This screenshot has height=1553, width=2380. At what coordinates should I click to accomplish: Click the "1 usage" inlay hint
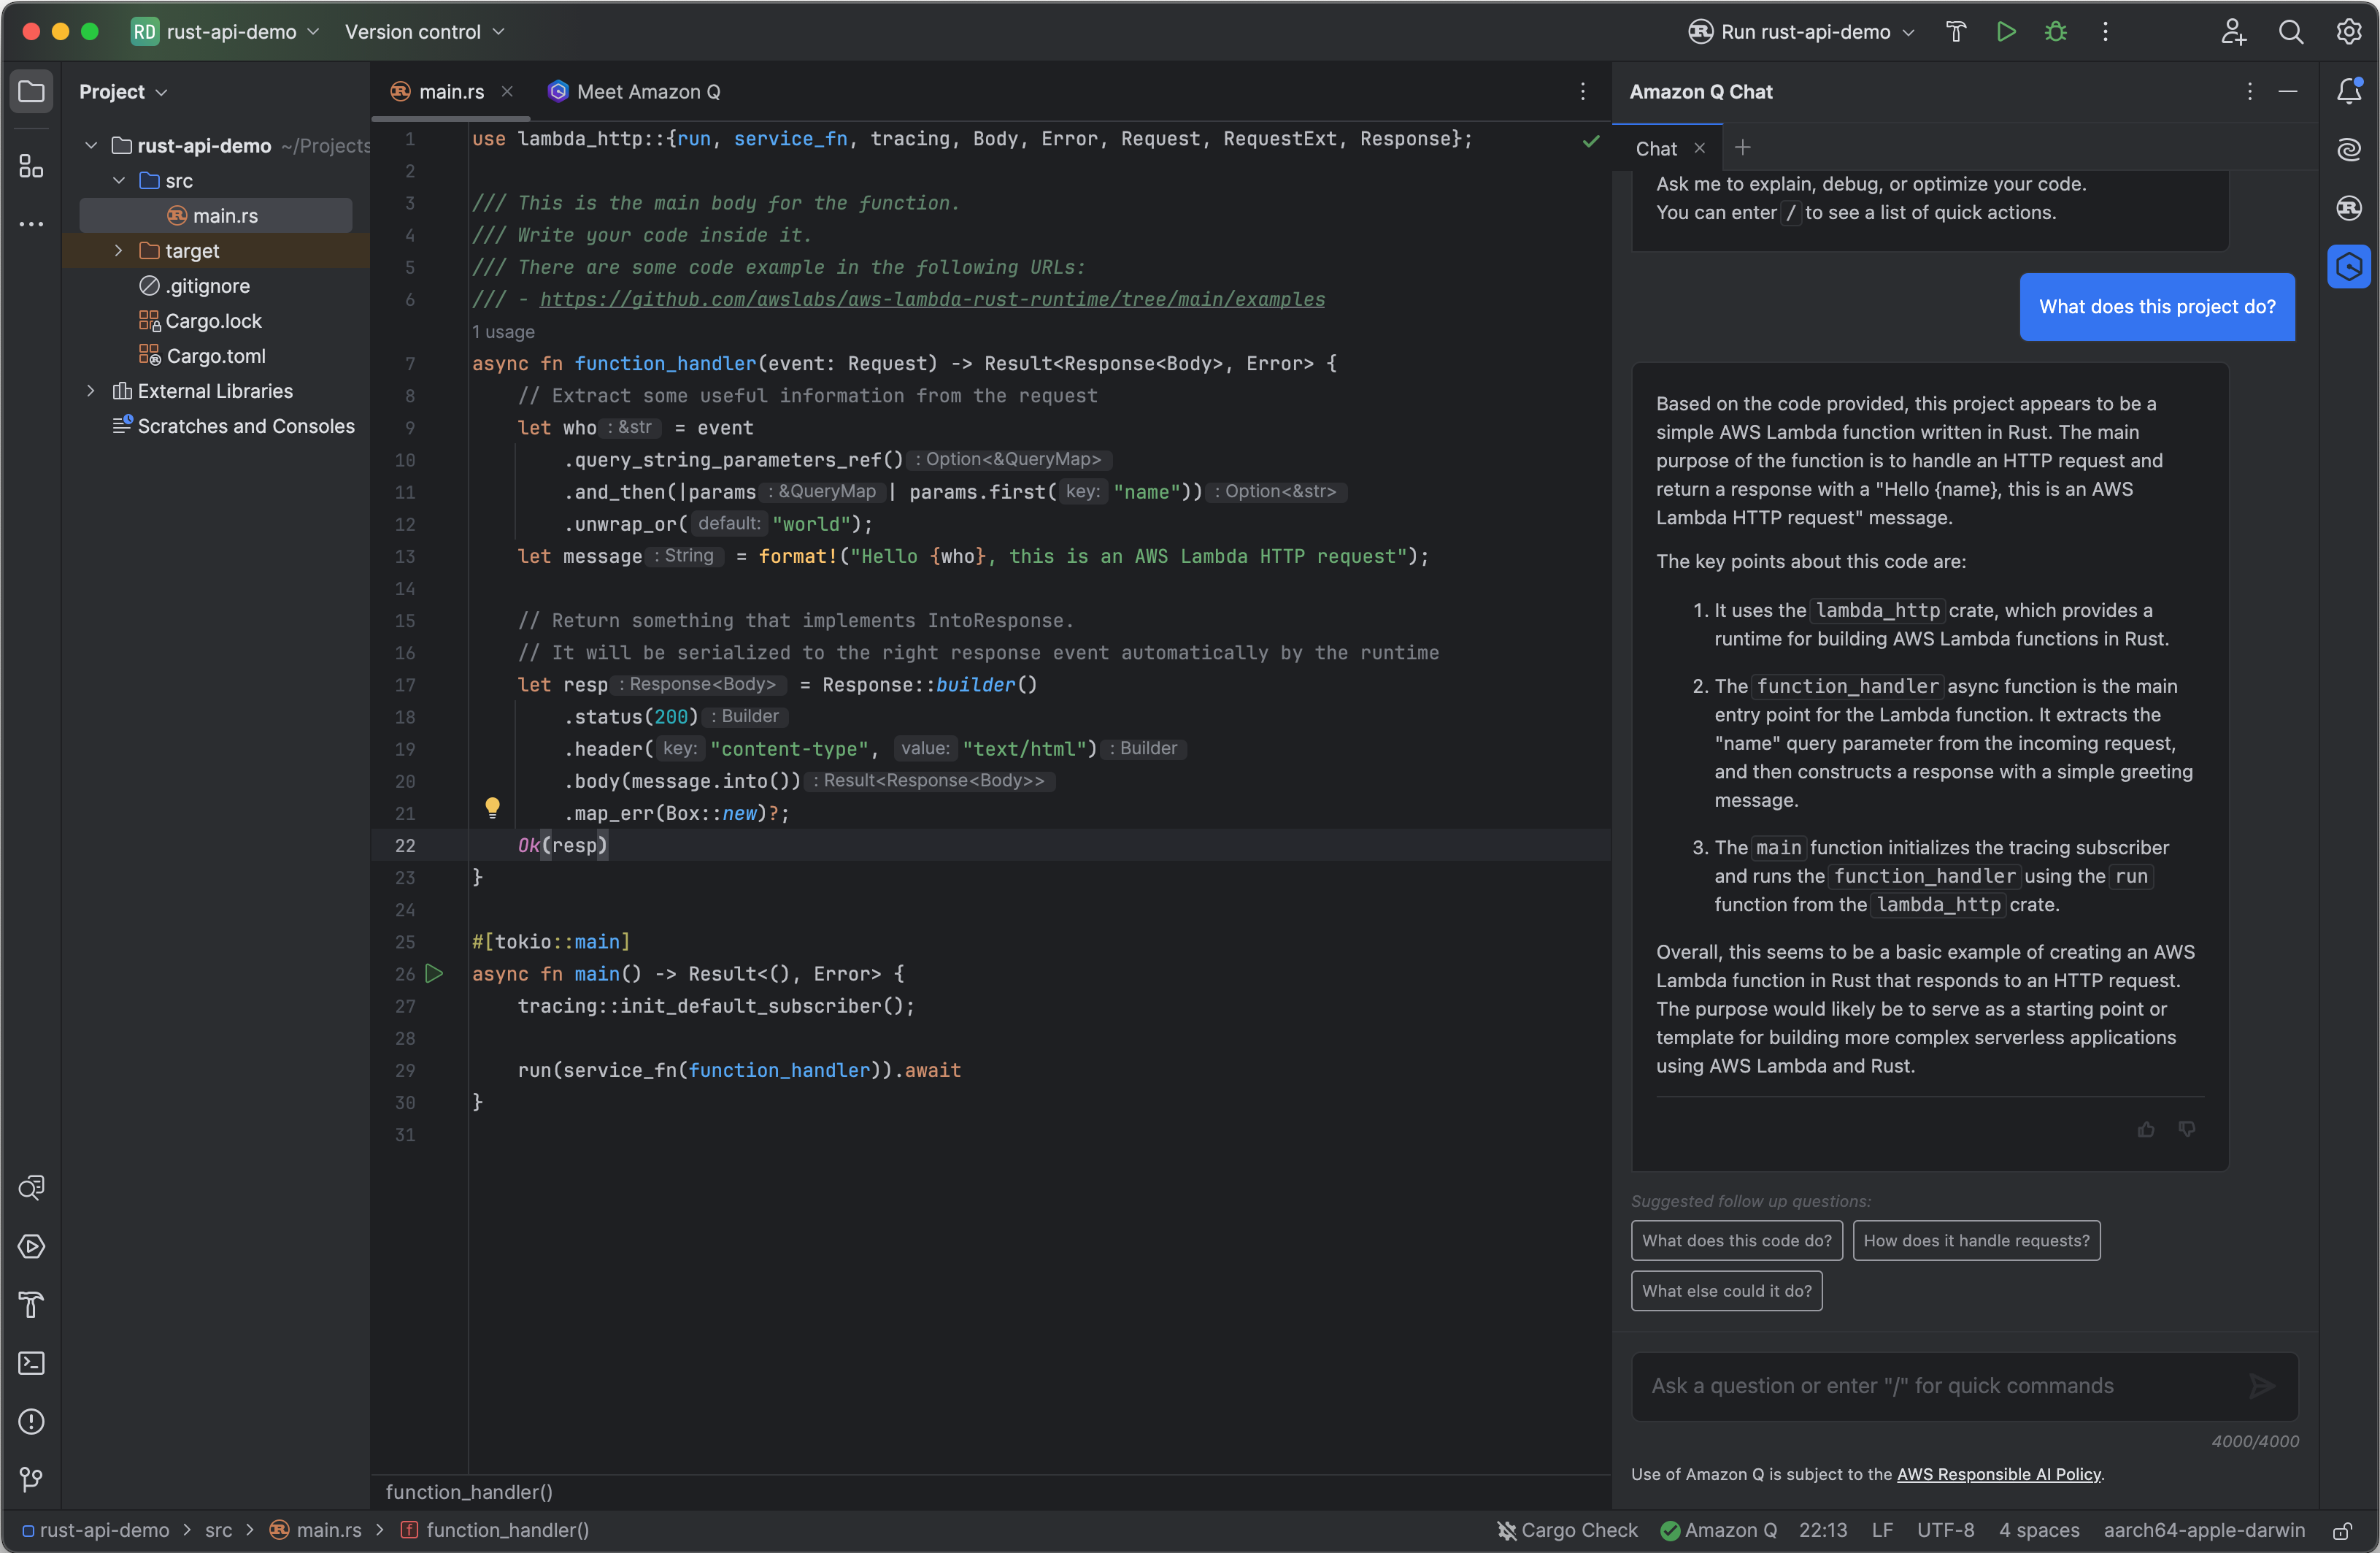tap(503, 332)
